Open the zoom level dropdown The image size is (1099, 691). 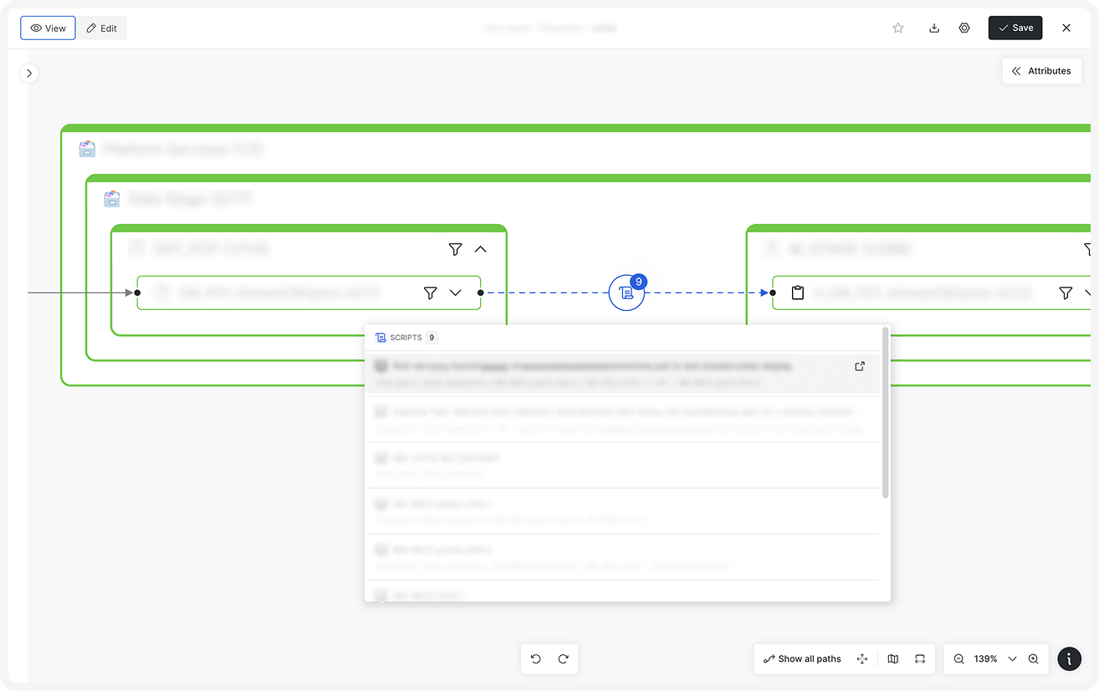pyautogui.click(x=1012, y=658)
